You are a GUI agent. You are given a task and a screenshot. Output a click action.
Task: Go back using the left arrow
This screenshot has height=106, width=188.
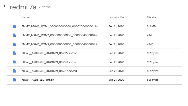point(4,6)
